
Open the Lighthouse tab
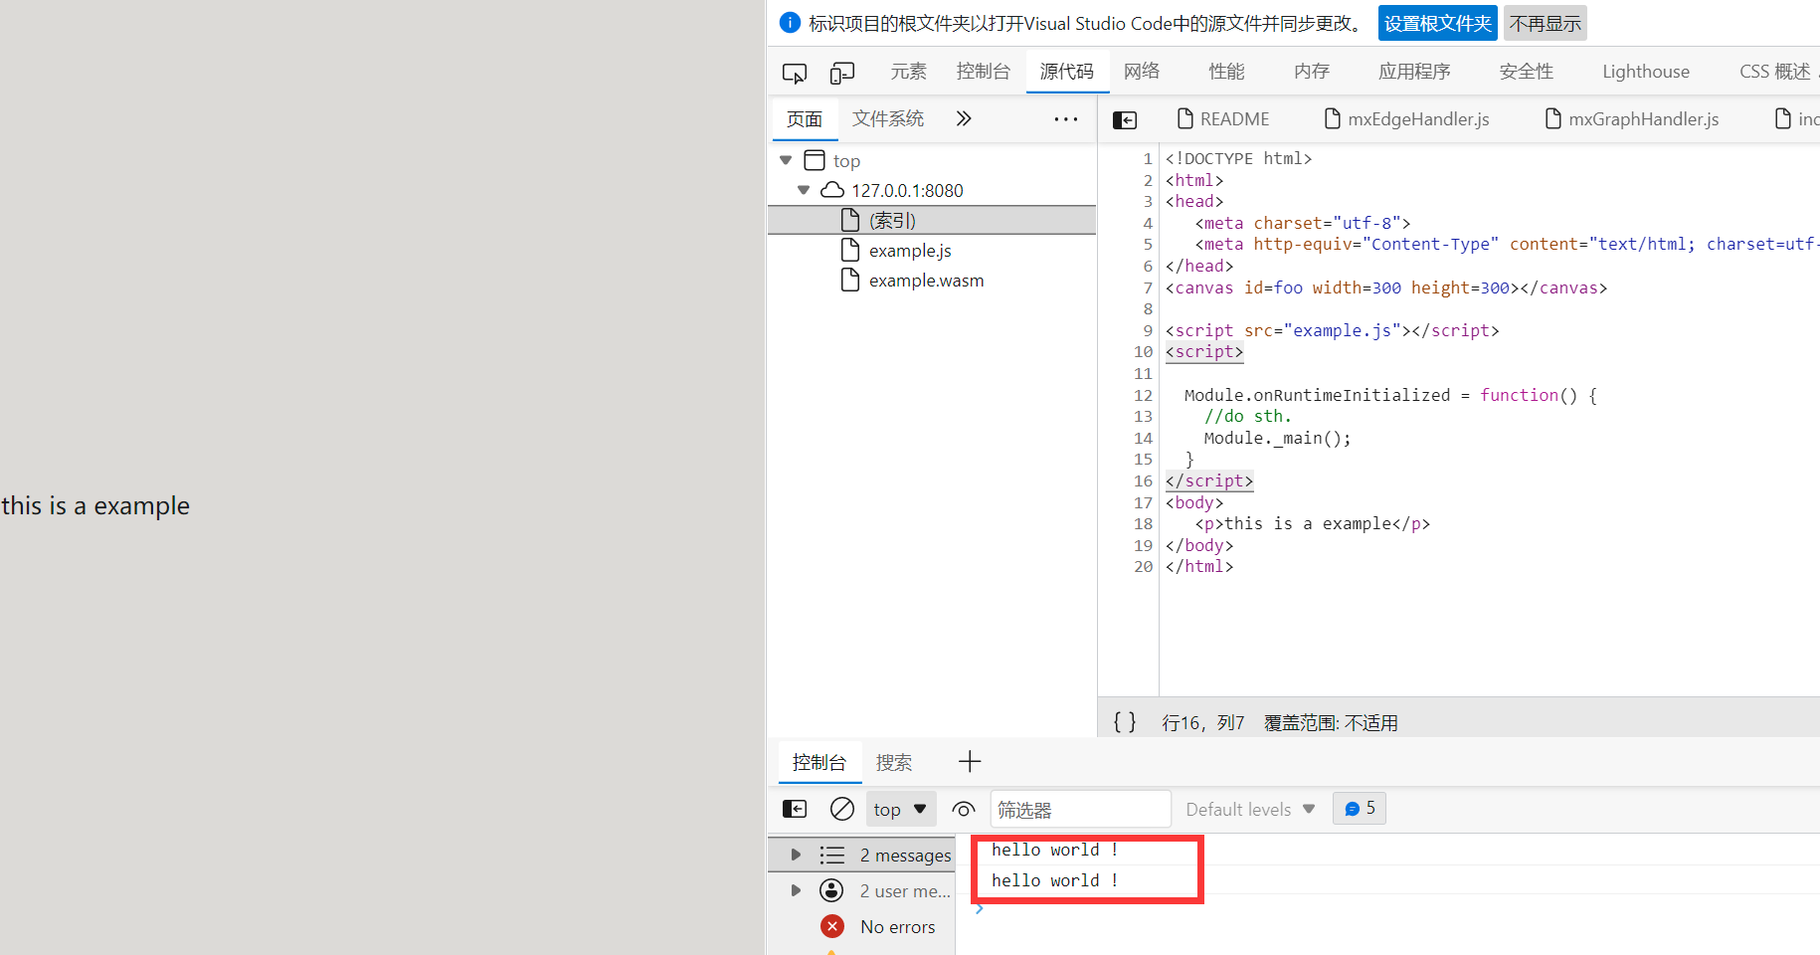click(x=1646, y=72)
